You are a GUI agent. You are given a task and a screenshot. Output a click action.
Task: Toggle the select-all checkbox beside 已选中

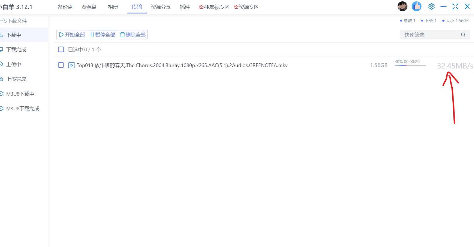[61, 49]
